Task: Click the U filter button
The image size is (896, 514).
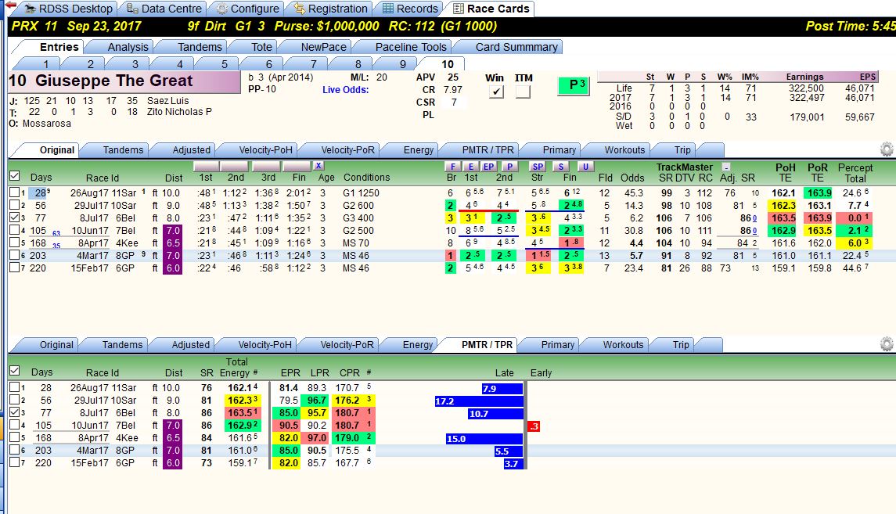Action: pyautogui.click(x=585, y=167)
